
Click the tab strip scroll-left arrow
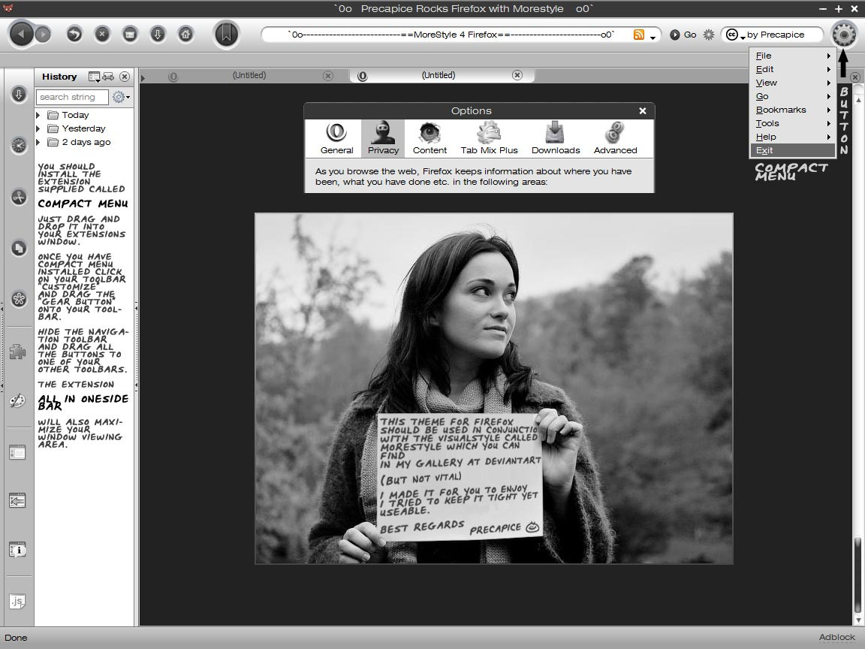[x=143, y=78]
